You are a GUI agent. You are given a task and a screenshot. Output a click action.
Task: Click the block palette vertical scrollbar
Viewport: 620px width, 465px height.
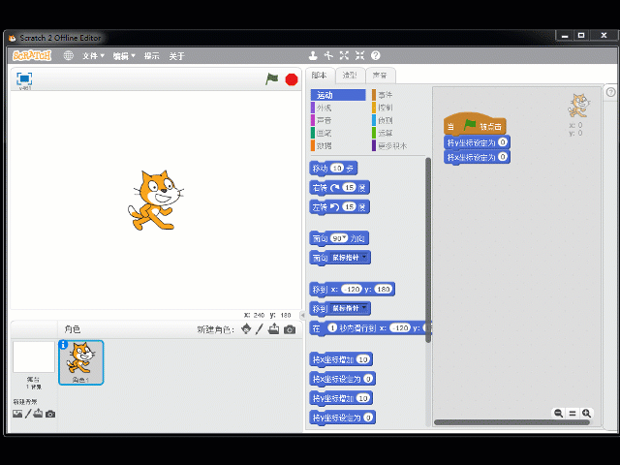pos(428,250)
